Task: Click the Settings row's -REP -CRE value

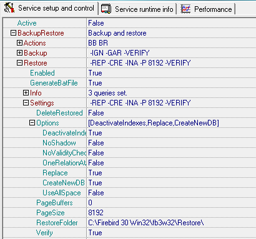Action: click(x=140, y=103)
